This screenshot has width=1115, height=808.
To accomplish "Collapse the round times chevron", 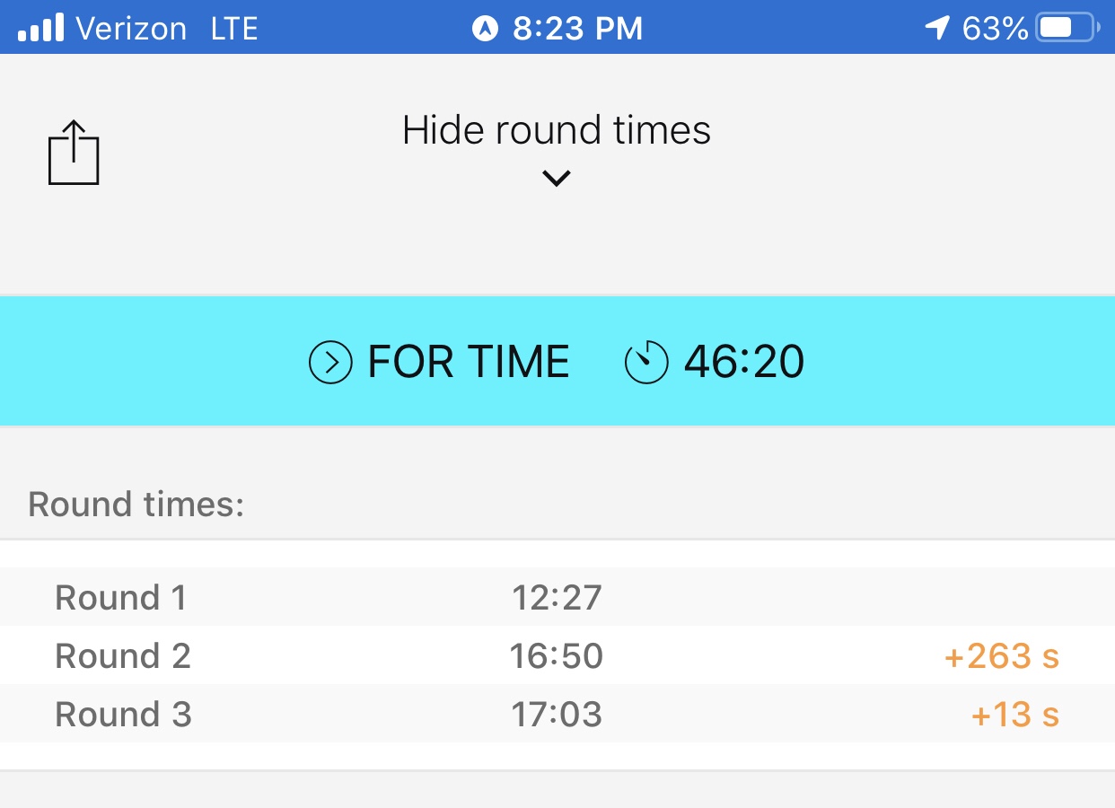I will (x=557, y=179).
